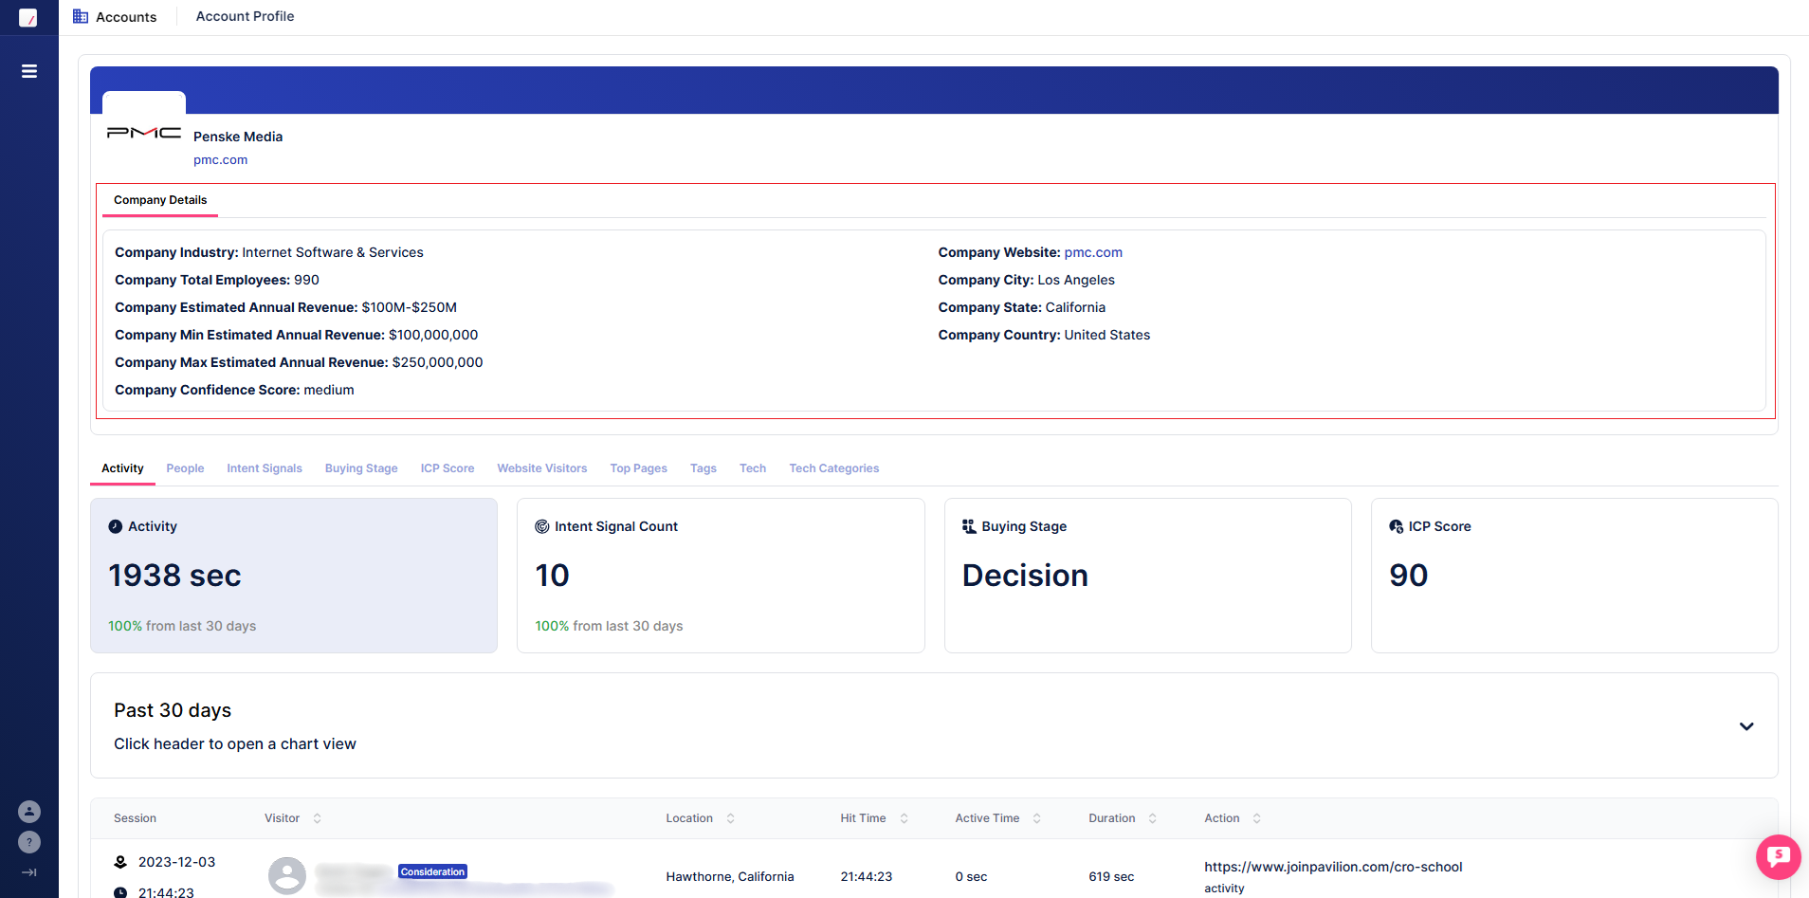Click the Hawthorne, California location cell
Viewport: 1809px width, 898px height.
tap(730, 877)
